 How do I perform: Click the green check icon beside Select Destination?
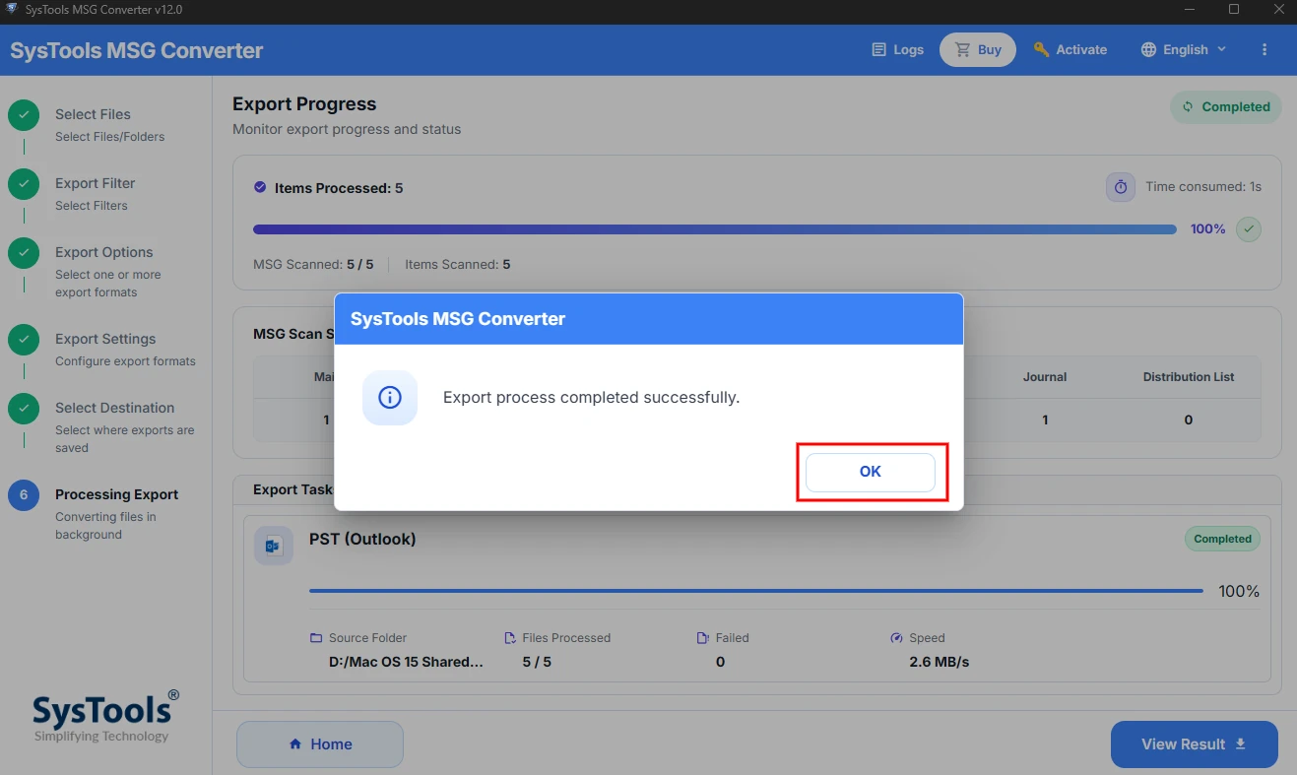[x=24, y=408]
